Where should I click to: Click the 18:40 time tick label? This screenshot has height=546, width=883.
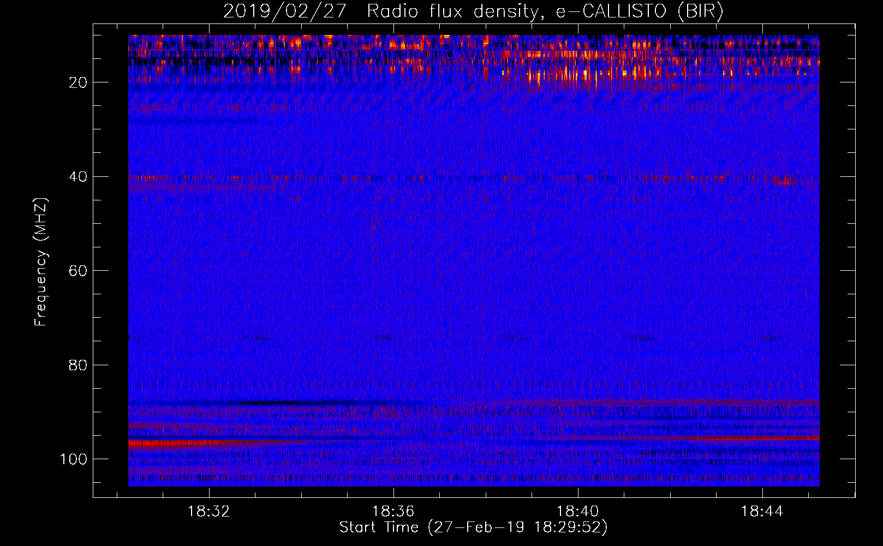click(577, 512)
